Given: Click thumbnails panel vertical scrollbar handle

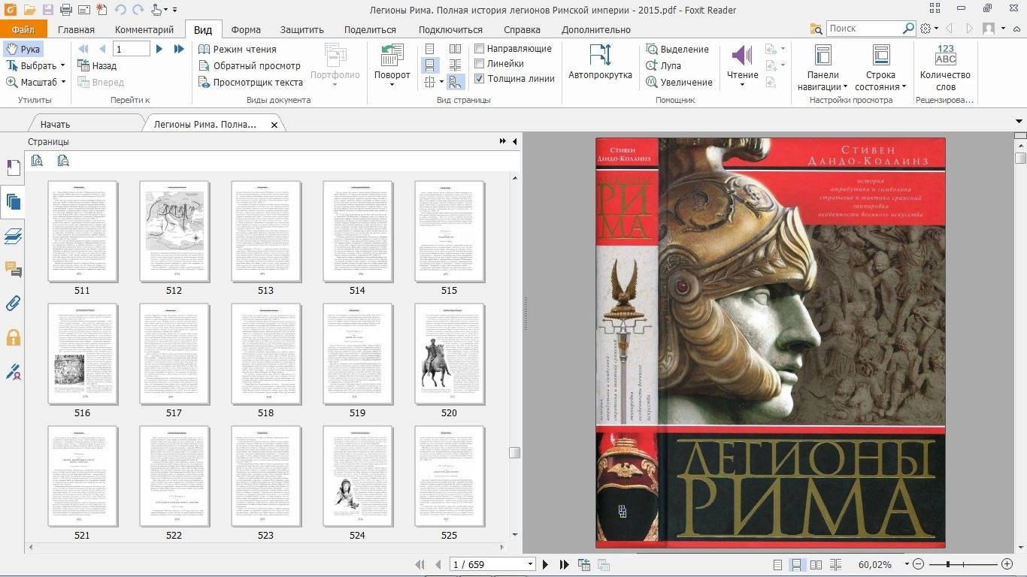Looking at the screenshot, I should point(514,452).
